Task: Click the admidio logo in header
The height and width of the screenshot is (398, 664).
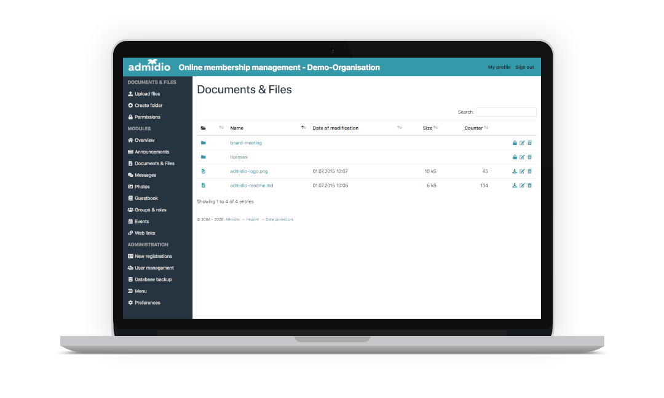Action: [x=149, y=67]
